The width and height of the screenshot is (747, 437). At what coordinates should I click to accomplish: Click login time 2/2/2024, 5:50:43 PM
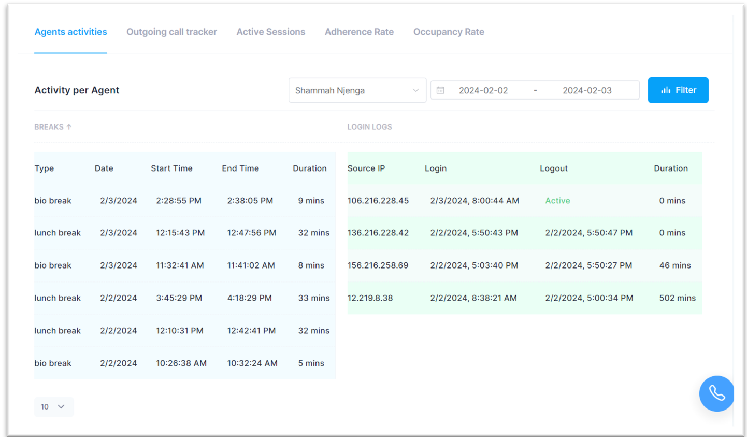474,233
